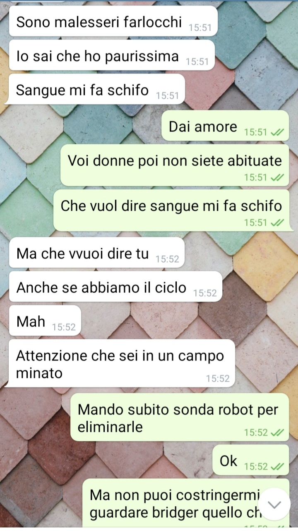The width and height of the screenshot is (298, 531).
Task: Tap the 'Sangue mi fa schifo' received message
Action: tap(94, 90)
